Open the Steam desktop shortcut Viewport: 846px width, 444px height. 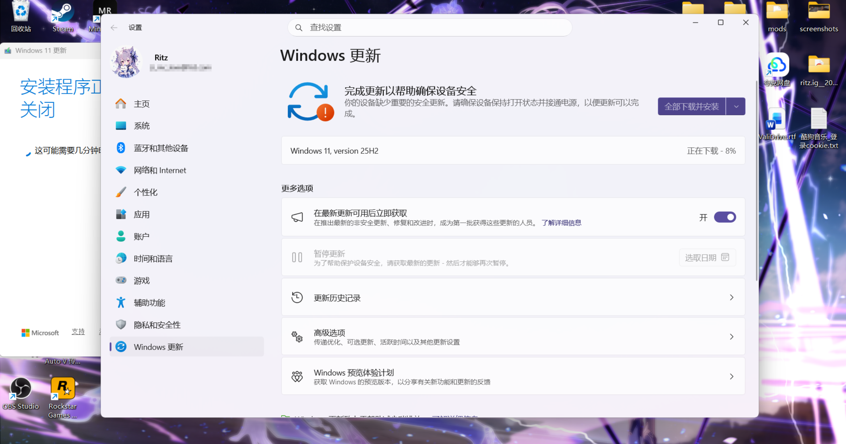pos(63,18)
